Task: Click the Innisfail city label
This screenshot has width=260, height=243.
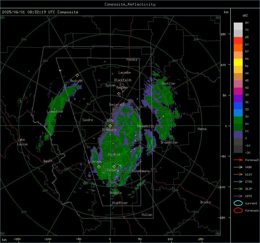Action: (116, 105)
